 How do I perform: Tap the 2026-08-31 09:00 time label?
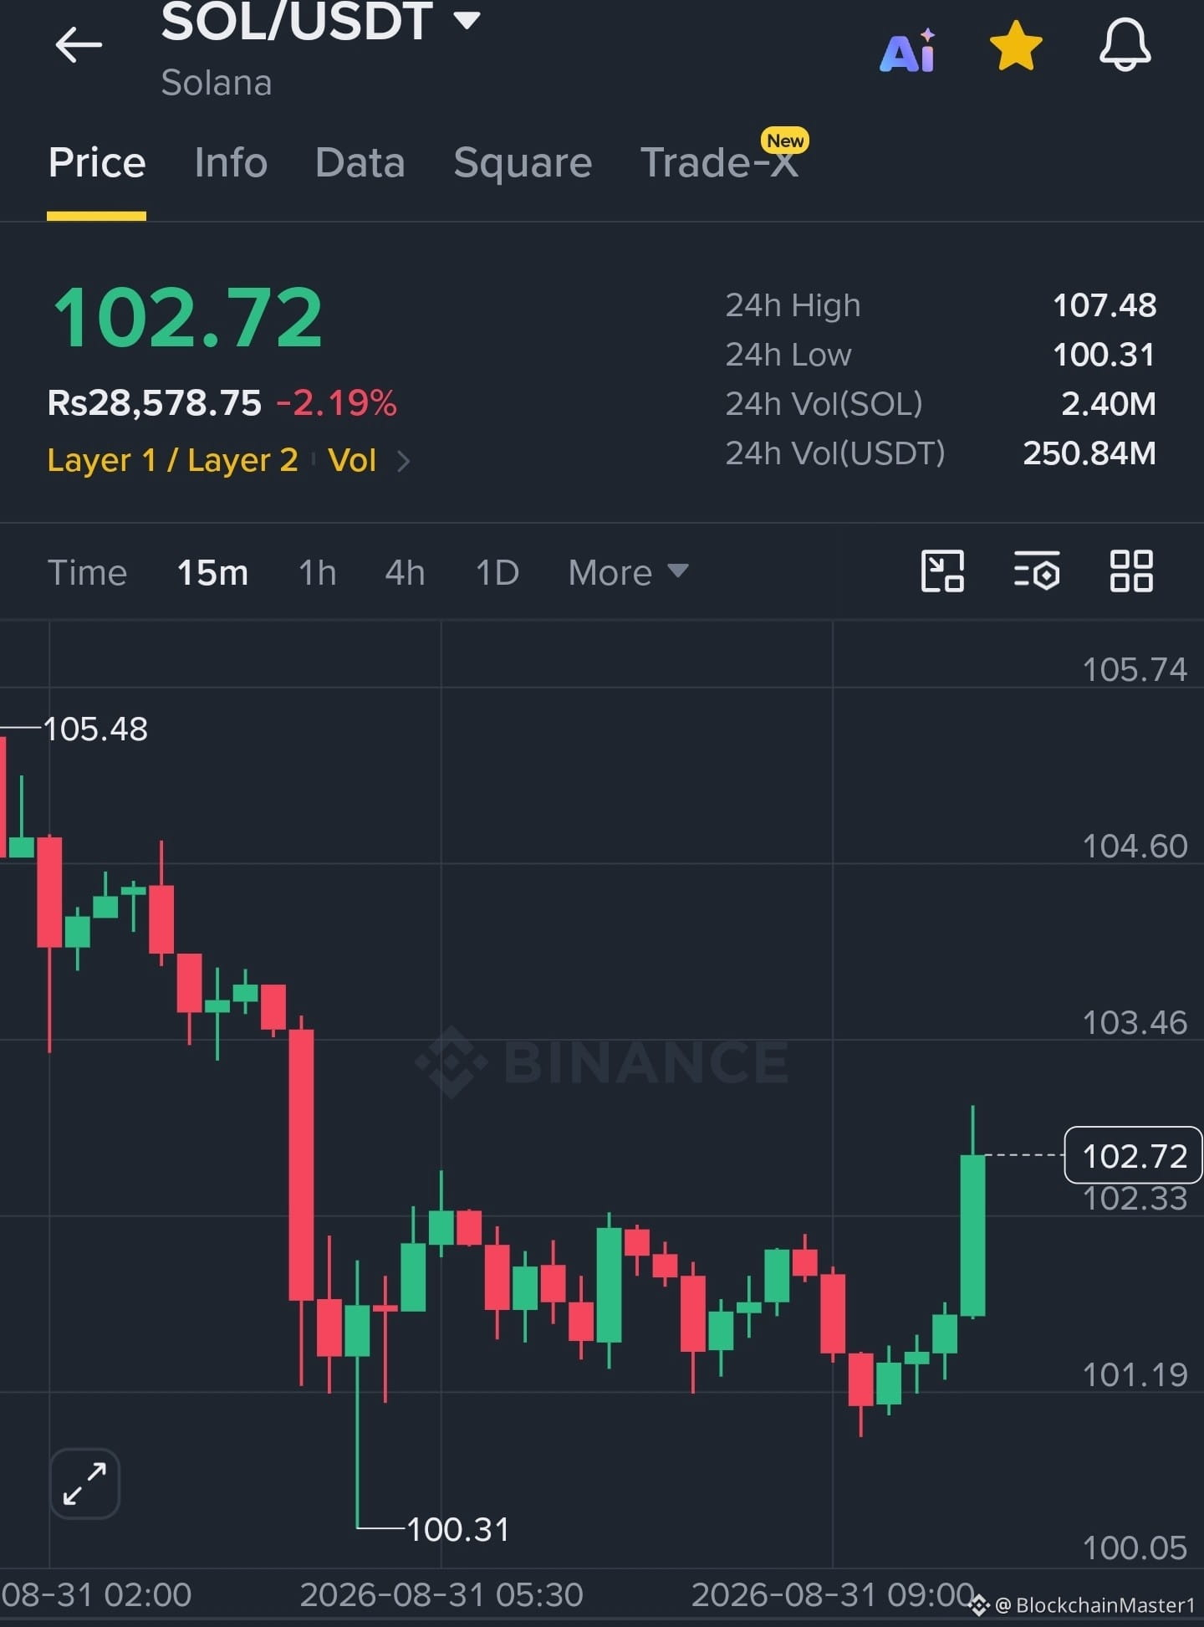pos(833,1595)
